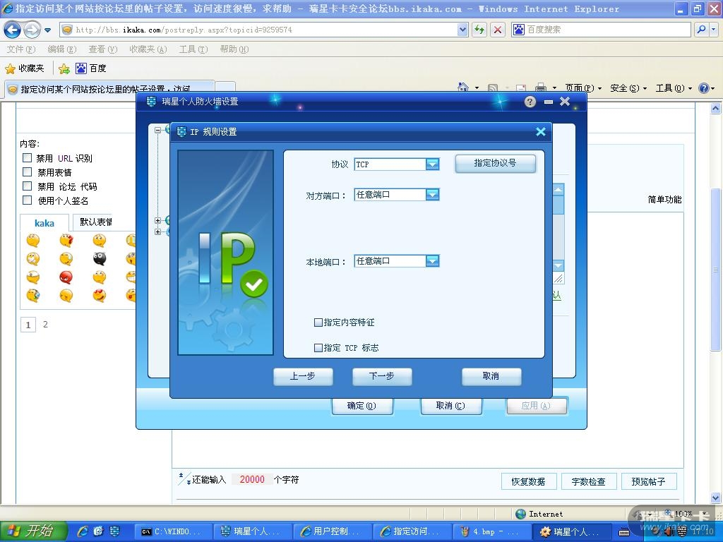Enable 指定内容特征 checkbox
The width and height of the screenshot is (723, 542).
tap(318, 322)
